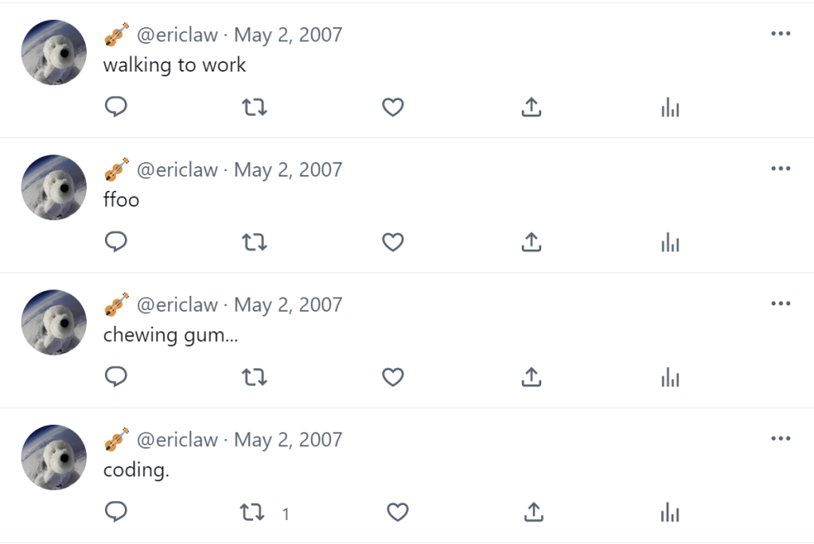Retweet the "walking to work" tweet
Image resolution: width=814 pixels, height=544 pixels.
tap(254, 107)
